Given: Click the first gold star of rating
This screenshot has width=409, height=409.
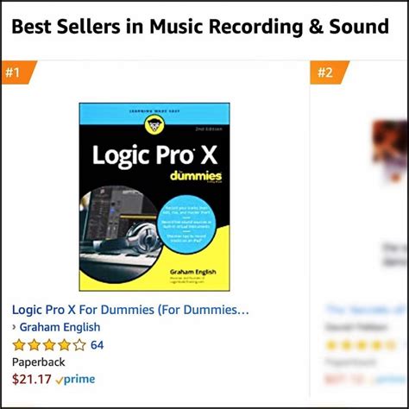Looking at the screenshot, I should [19, 345].
